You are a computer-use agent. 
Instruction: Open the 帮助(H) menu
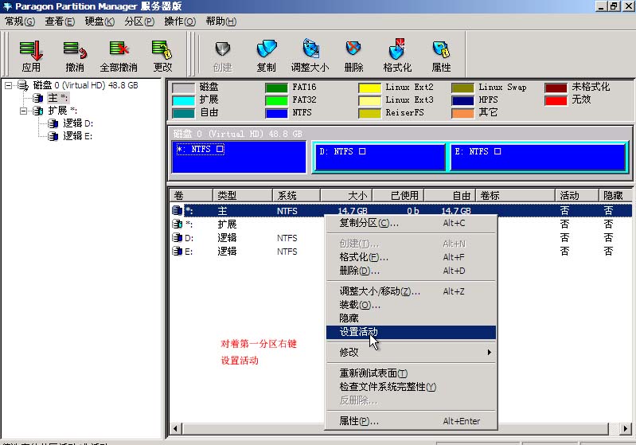(x=220, y=21)
